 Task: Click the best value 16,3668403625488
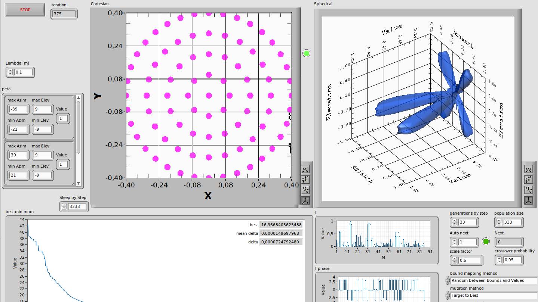click(281, 225)
